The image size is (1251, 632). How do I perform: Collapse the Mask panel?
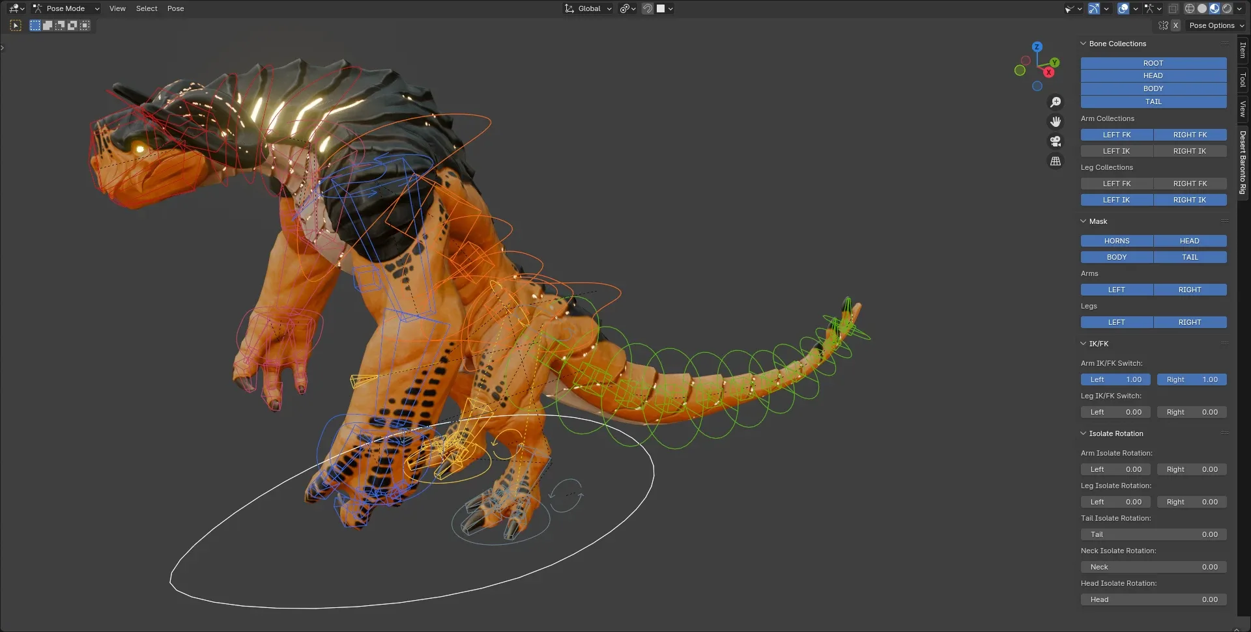click(1083, 221)
